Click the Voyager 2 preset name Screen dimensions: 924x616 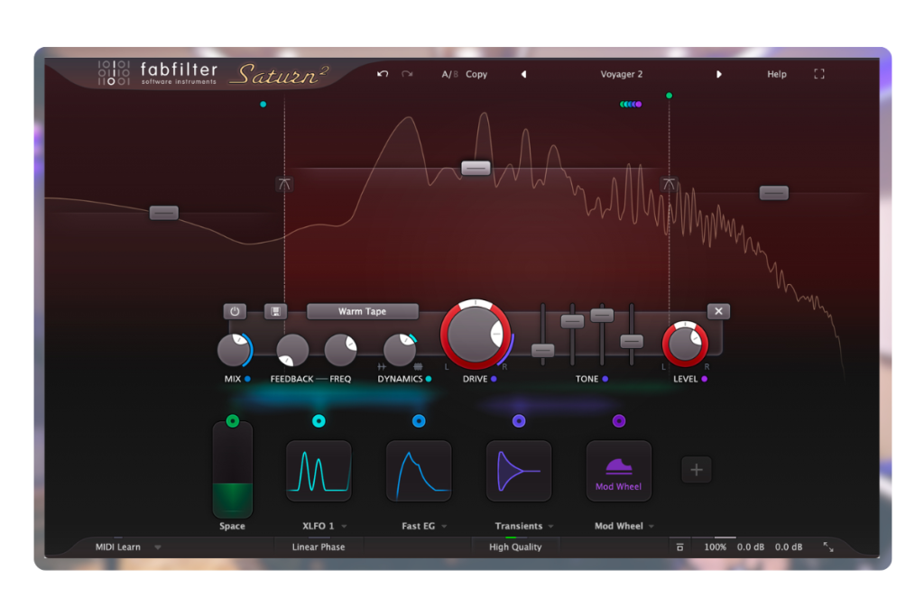pyautogui.click(x=621, y=74)
